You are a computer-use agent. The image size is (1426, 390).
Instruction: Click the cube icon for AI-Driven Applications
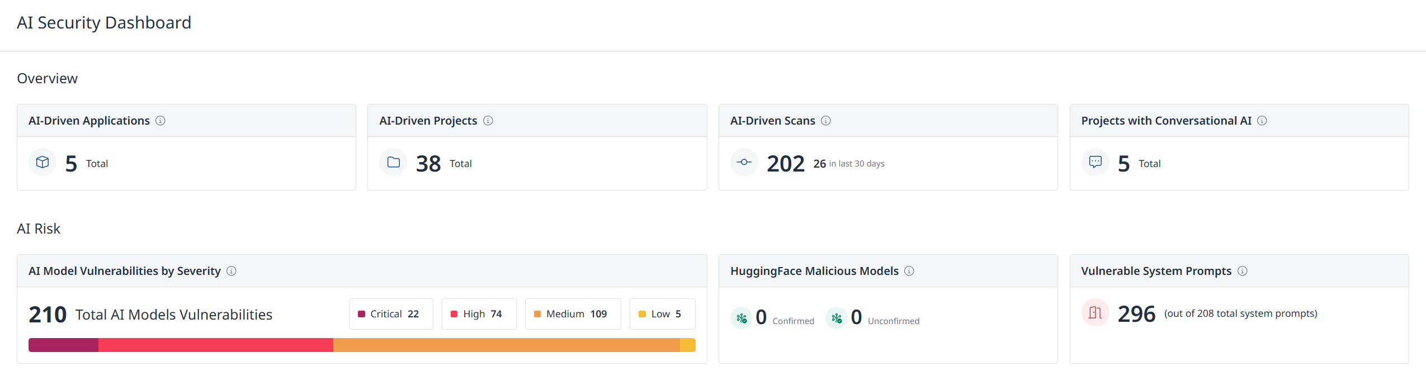pyautogui.click(x=43, y=163)
